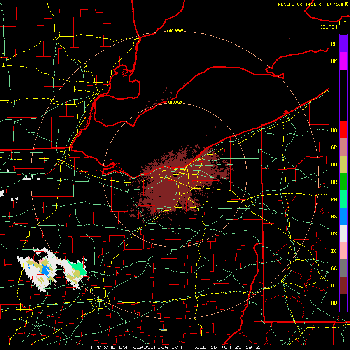Click the WS blue legend swatch
Viewport: 350px width, 350px height.
pos(343,216)
